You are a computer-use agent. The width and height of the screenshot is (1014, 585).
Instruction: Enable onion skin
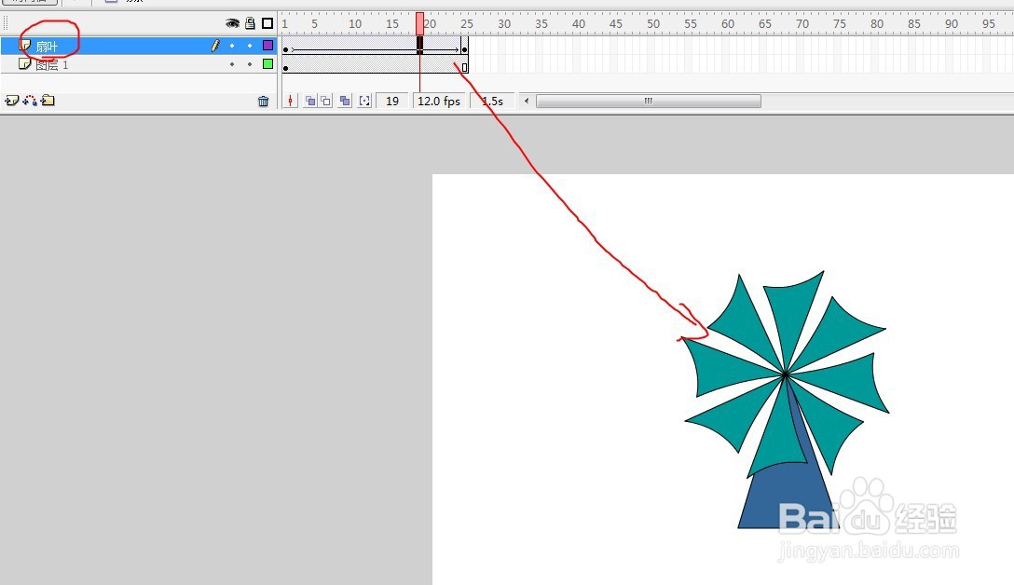point(310,101)
